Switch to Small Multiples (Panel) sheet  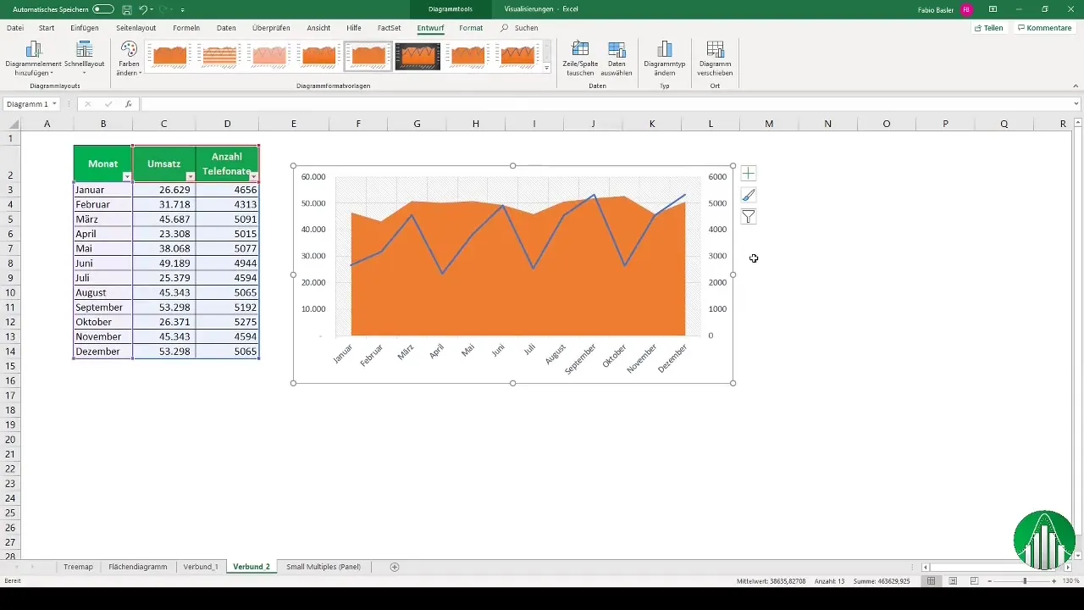tap(324, 567)
